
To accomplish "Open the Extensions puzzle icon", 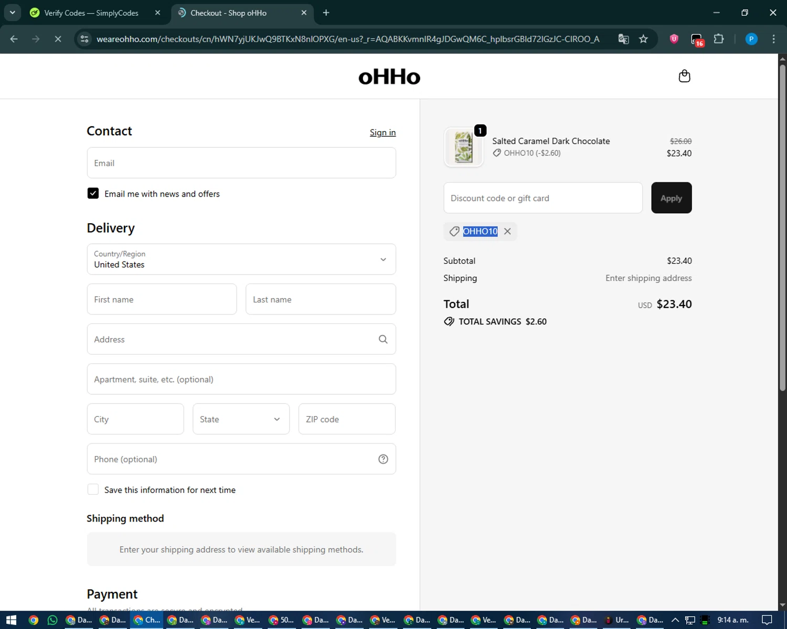I will point(719,39).
